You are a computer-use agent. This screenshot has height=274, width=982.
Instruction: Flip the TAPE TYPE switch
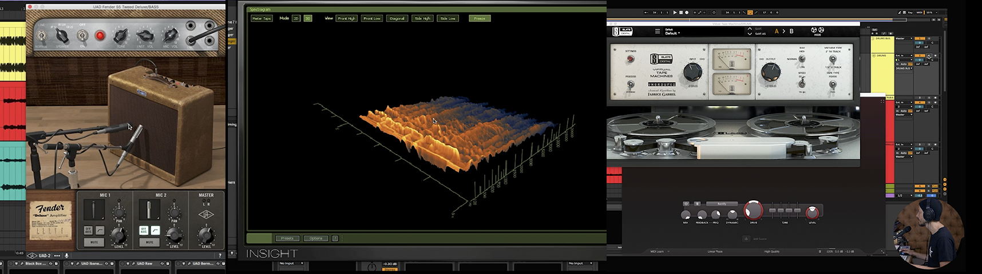[833, 84]
